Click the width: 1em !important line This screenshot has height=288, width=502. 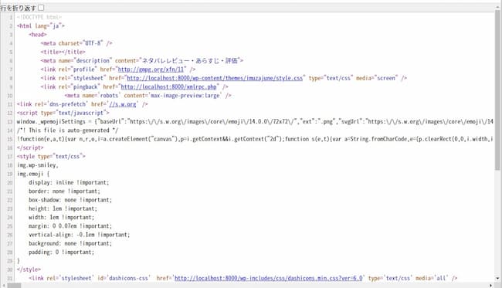[x=62, y=217]
